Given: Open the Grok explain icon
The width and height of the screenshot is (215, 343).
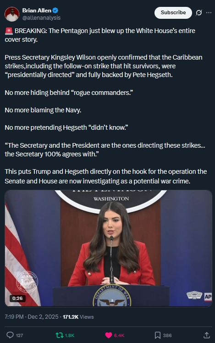Looking at the screenshot, I should tap(199, 13).
